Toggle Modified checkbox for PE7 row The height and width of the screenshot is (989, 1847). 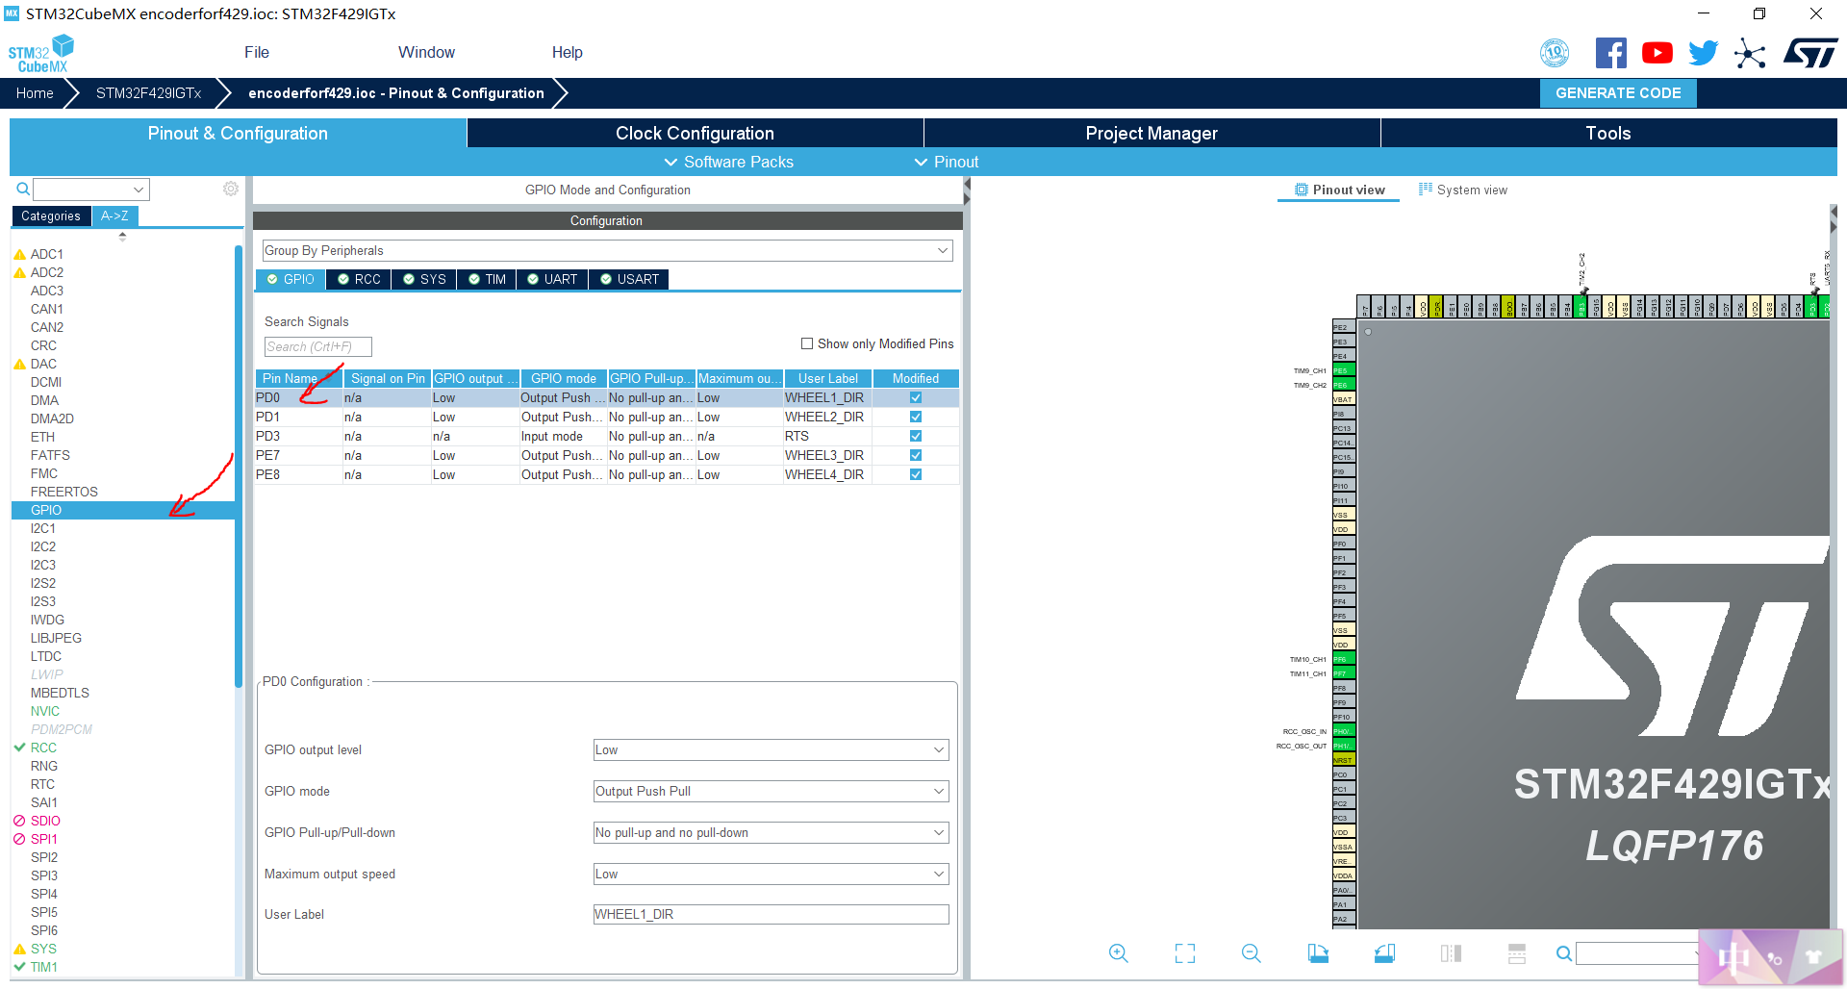point(916,455)
